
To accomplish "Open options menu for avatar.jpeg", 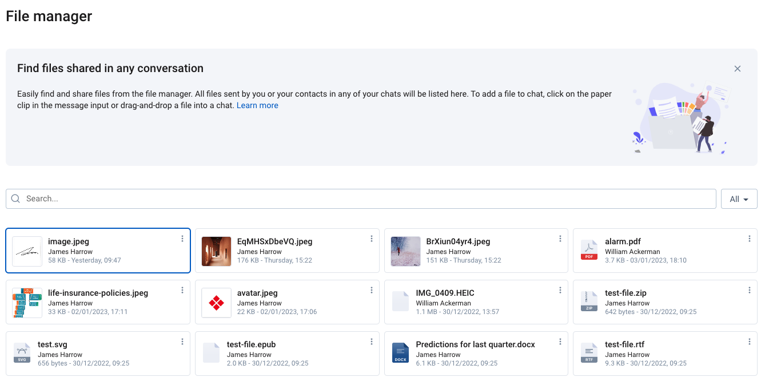I will coord(372,290).
